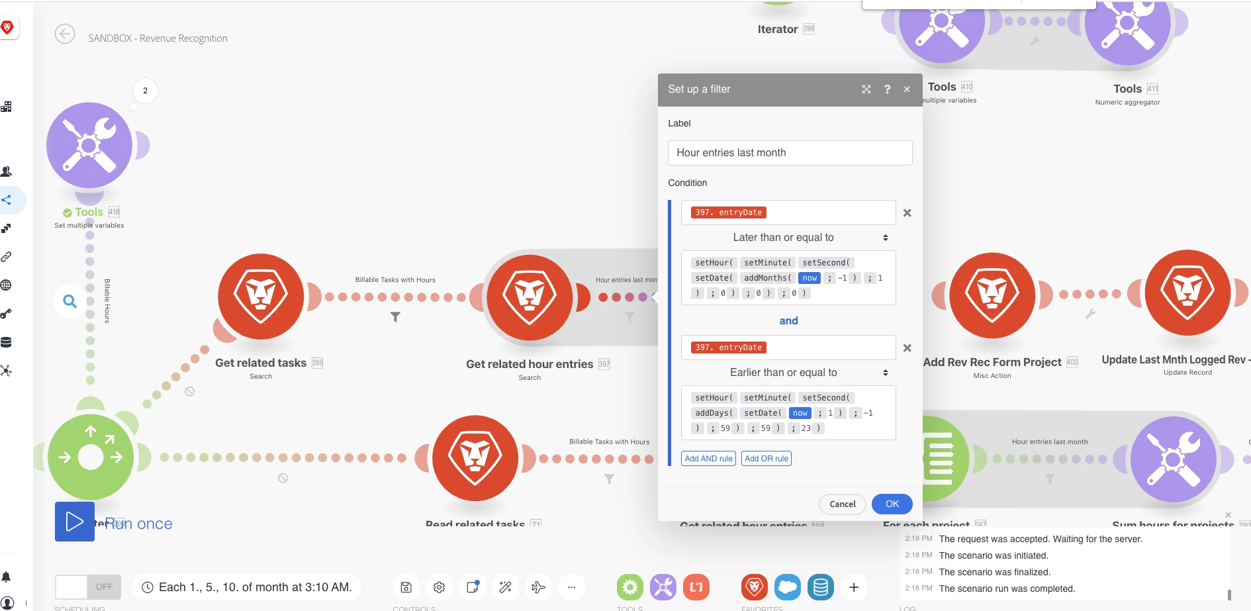Viewport: 1251px width, 611px height.
Task: Click second condition field with 397. entryDate
Action: [788, 348]
